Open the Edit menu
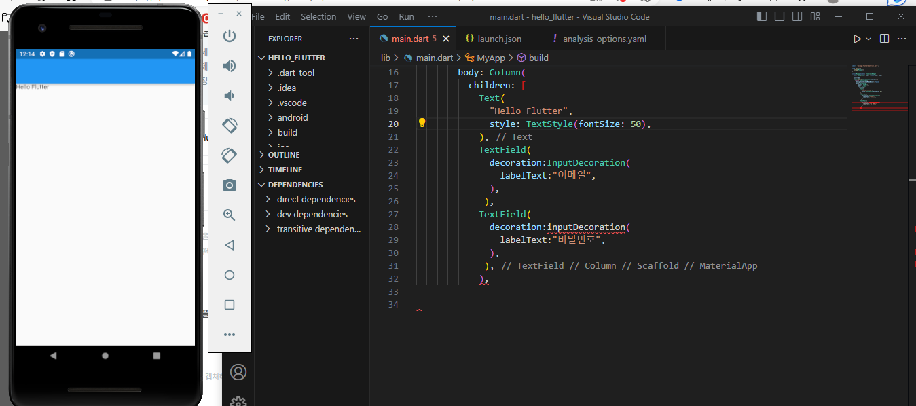This screenshot has height=406, width=916. tap(282, 16)
